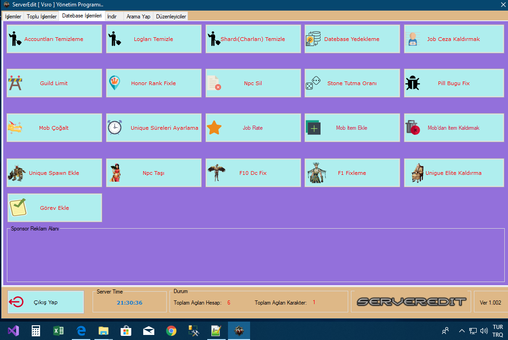The width and height of the screenshot is (508, 340).
Task: Click the Stone Tutma Oranı dice icon
Action: pyautogui.click(x=313, y=83)
